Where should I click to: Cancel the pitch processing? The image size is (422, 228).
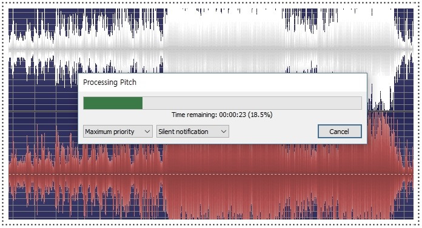[x=340, y=132]
